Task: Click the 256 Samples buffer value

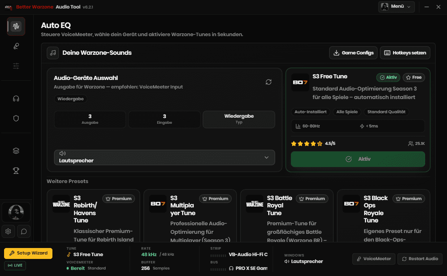Action: pos(155,268)
